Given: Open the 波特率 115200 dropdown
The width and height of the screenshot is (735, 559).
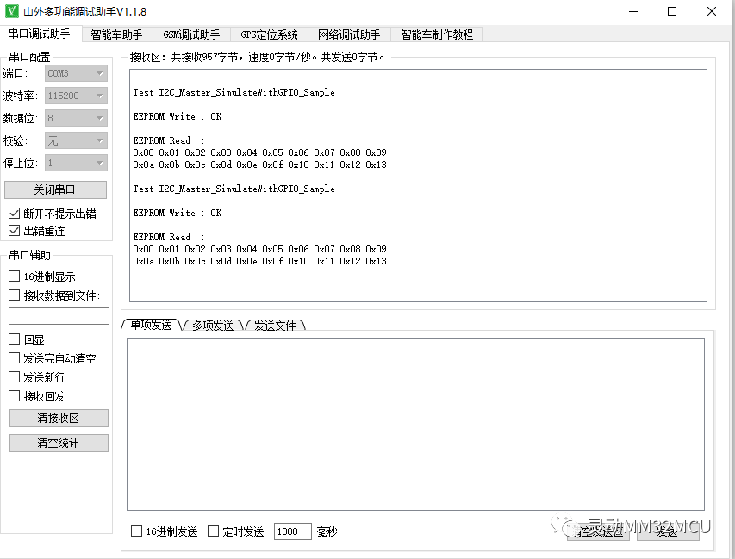Looking at the screenshot, I should tap(76, 96).
